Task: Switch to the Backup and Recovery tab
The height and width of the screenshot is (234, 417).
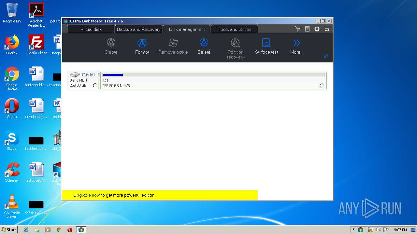Action: [138, 29]
